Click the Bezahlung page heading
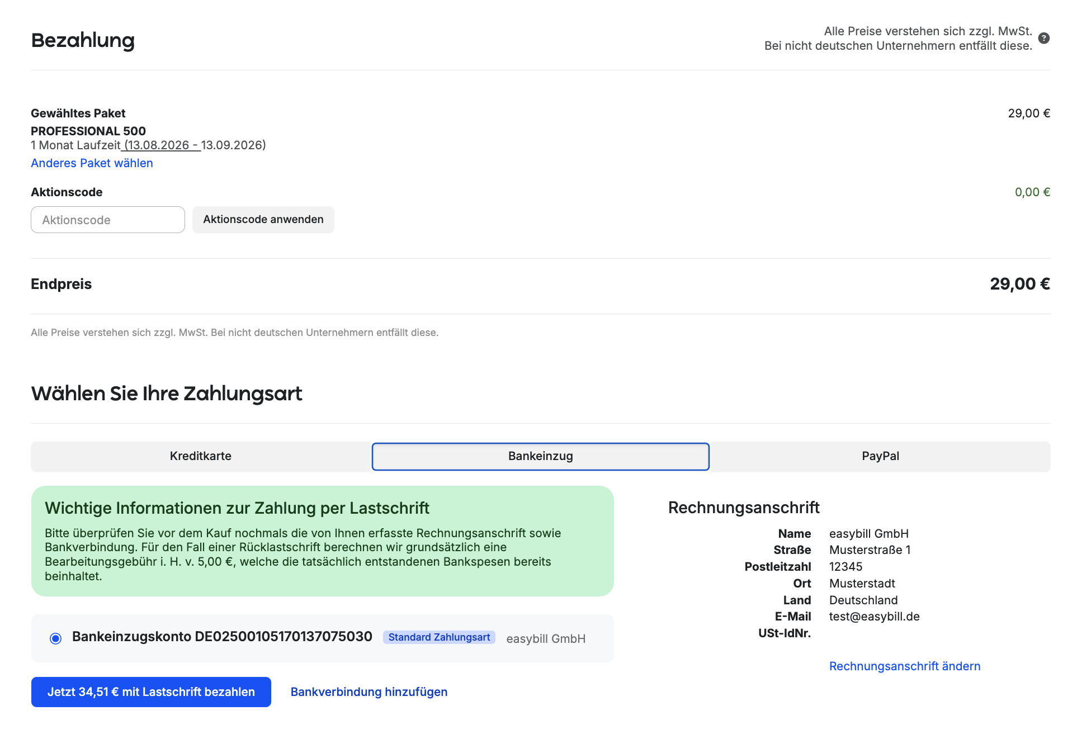 click(83, 41)
